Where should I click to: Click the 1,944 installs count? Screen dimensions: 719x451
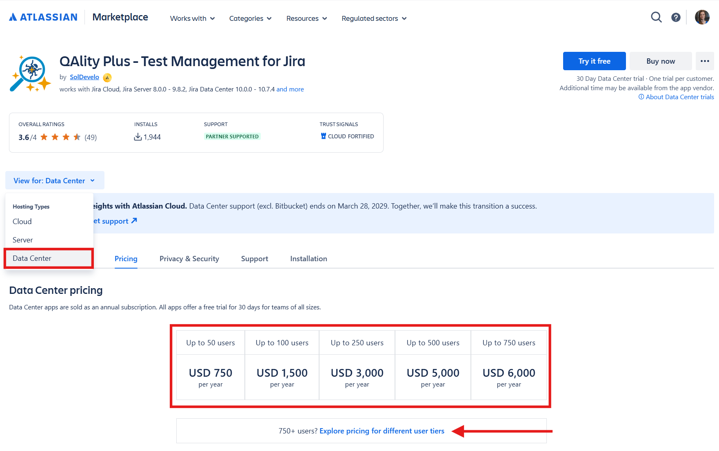coord(152,137)
